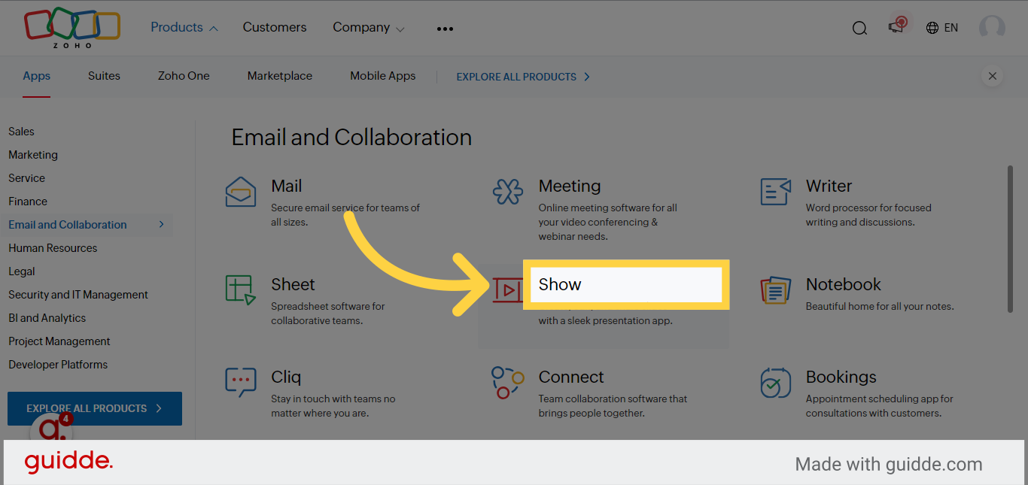Click the Connect collaboration icon
The width and height of the screenshot is (1028, 485).
(x=508, y=382)
